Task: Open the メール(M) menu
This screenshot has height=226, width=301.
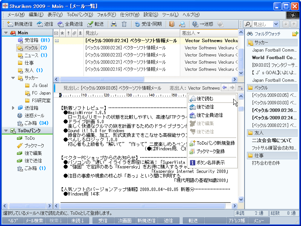Action: (16, 15)
